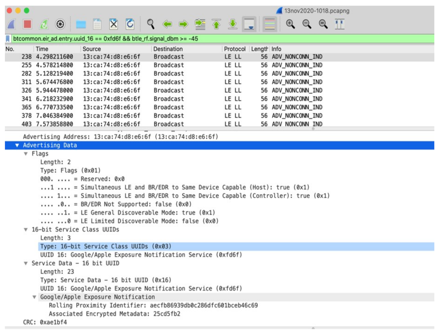Sort by the Protocol column header
438x334 pixels.
point(234,49)
